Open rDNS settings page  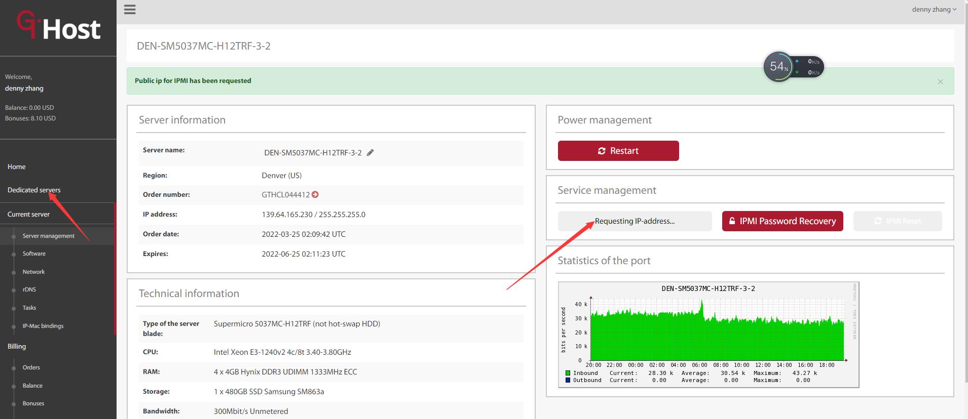click(x=29, y=289)
